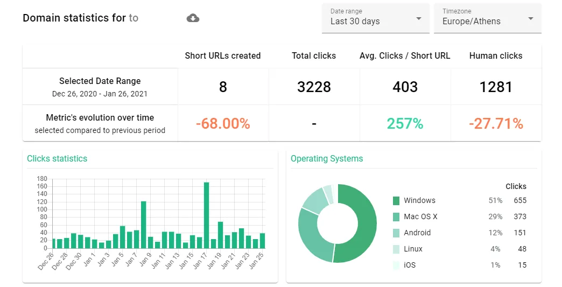Click the value 8 short URLs created
562x287 pixels.
[x=223, y=87]
